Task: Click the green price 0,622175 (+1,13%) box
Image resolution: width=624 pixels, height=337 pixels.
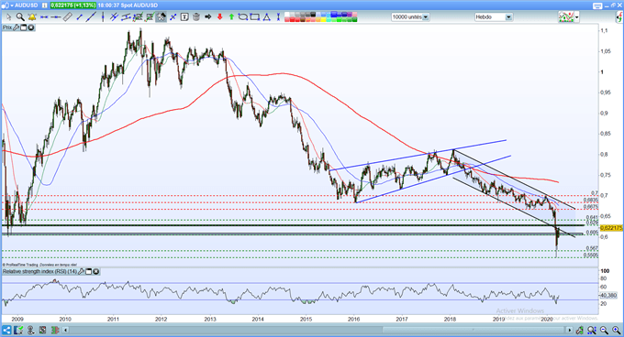Action: [x=73, y=5]
